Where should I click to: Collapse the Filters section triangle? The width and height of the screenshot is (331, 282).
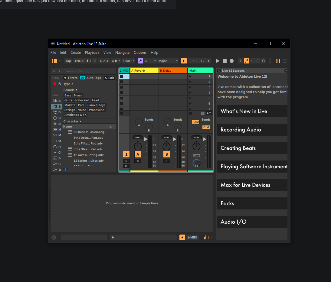click(x=65, y=78)
